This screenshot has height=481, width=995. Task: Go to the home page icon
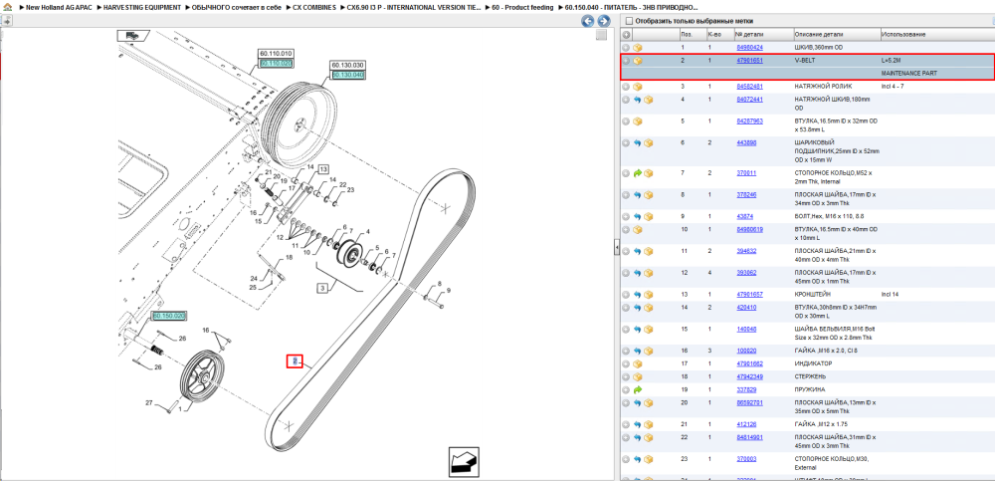pyautogui.click(x=6, y=7)
